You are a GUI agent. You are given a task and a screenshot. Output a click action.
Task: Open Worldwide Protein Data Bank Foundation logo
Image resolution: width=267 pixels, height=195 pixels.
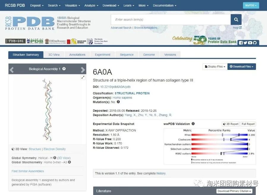[x=97, y=41]
